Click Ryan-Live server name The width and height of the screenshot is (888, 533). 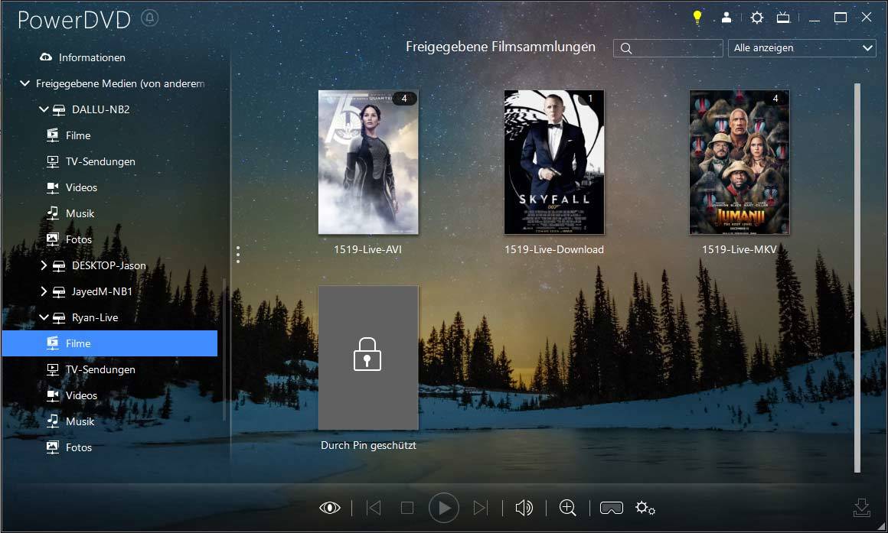point(95,317)
